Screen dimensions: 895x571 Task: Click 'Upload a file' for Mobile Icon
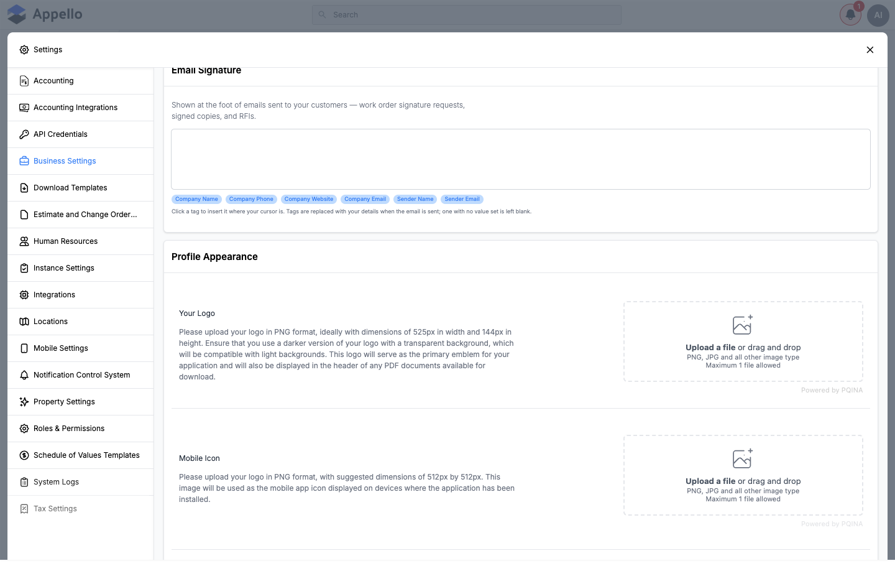point(710,481)
